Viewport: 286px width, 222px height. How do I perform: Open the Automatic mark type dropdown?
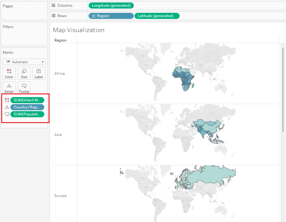[x=24, y=62]
